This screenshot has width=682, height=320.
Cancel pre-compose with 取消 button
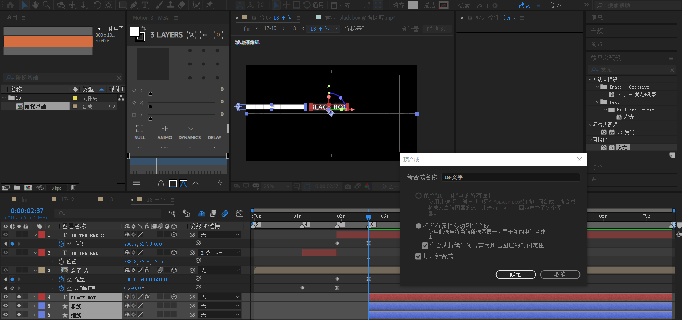pos(560,274)
